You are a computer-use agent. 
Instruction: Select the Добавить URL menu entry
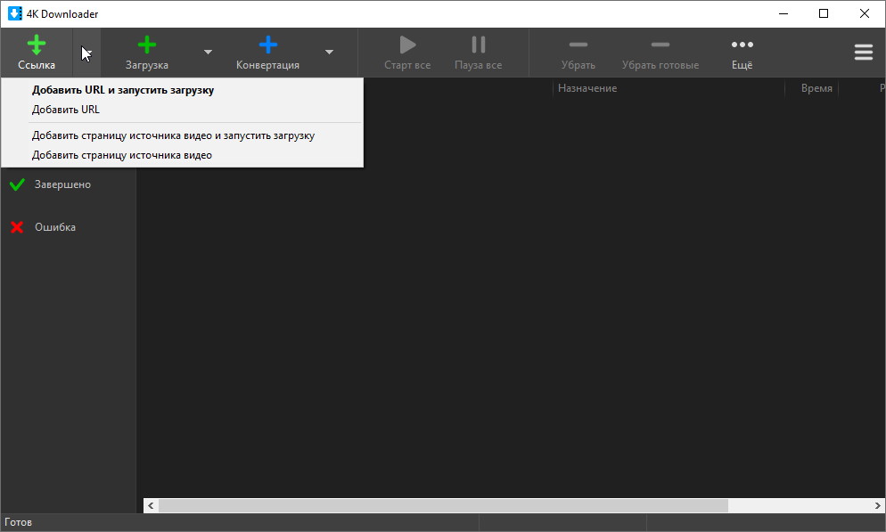(66, 110)
